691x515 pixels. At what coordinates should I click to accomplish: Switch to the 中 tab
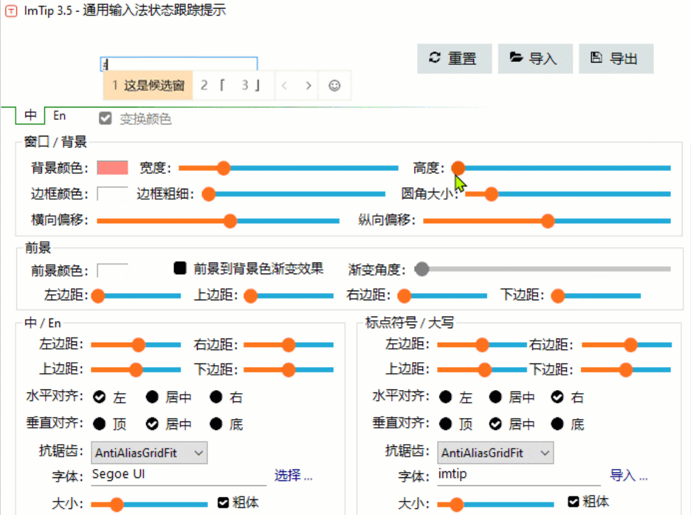tap(30, 115)
